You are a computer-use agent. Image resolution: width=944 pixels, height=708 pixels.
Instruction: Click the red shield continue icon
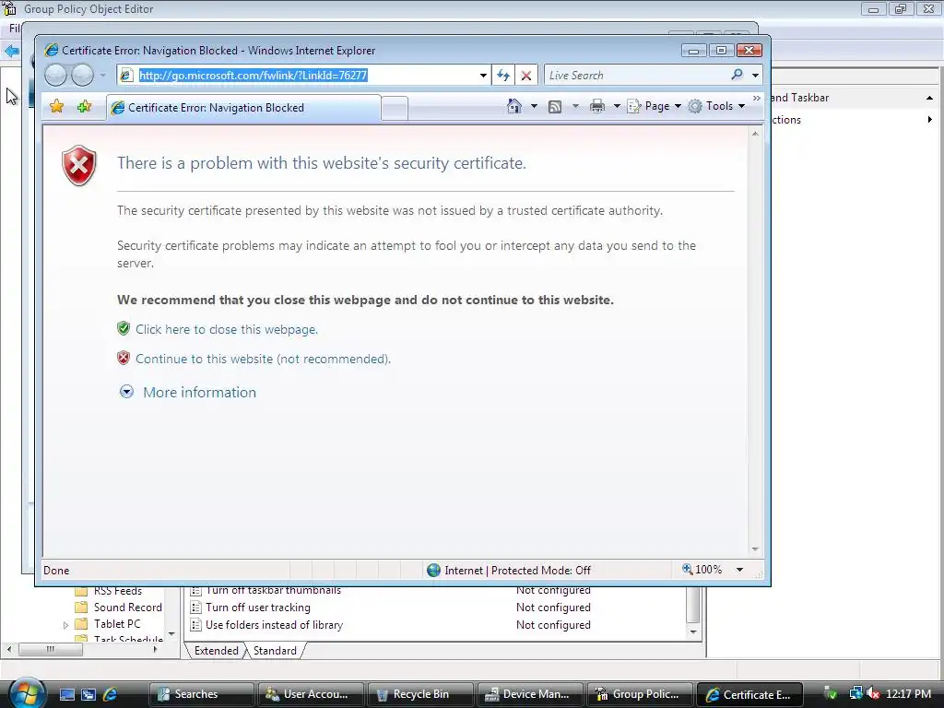coord(124,358)
